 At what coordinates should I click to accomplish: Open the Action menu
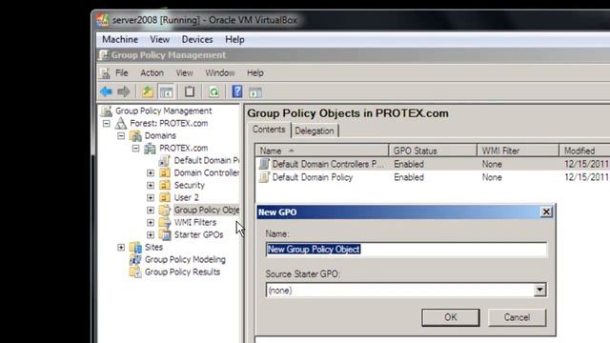[x=152, y=73]
